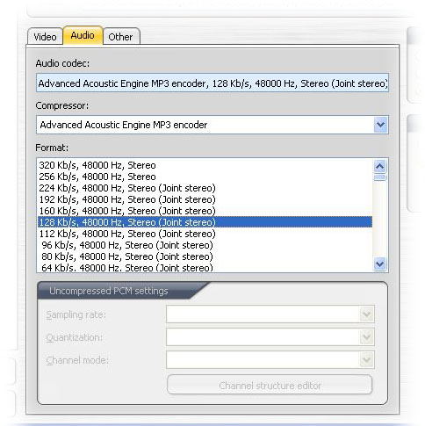Select highlighted 128 Kb/s Joint stereo format
Image resolution: width=425 pixels, height=426 pixels.
click(x=205, y=222)
